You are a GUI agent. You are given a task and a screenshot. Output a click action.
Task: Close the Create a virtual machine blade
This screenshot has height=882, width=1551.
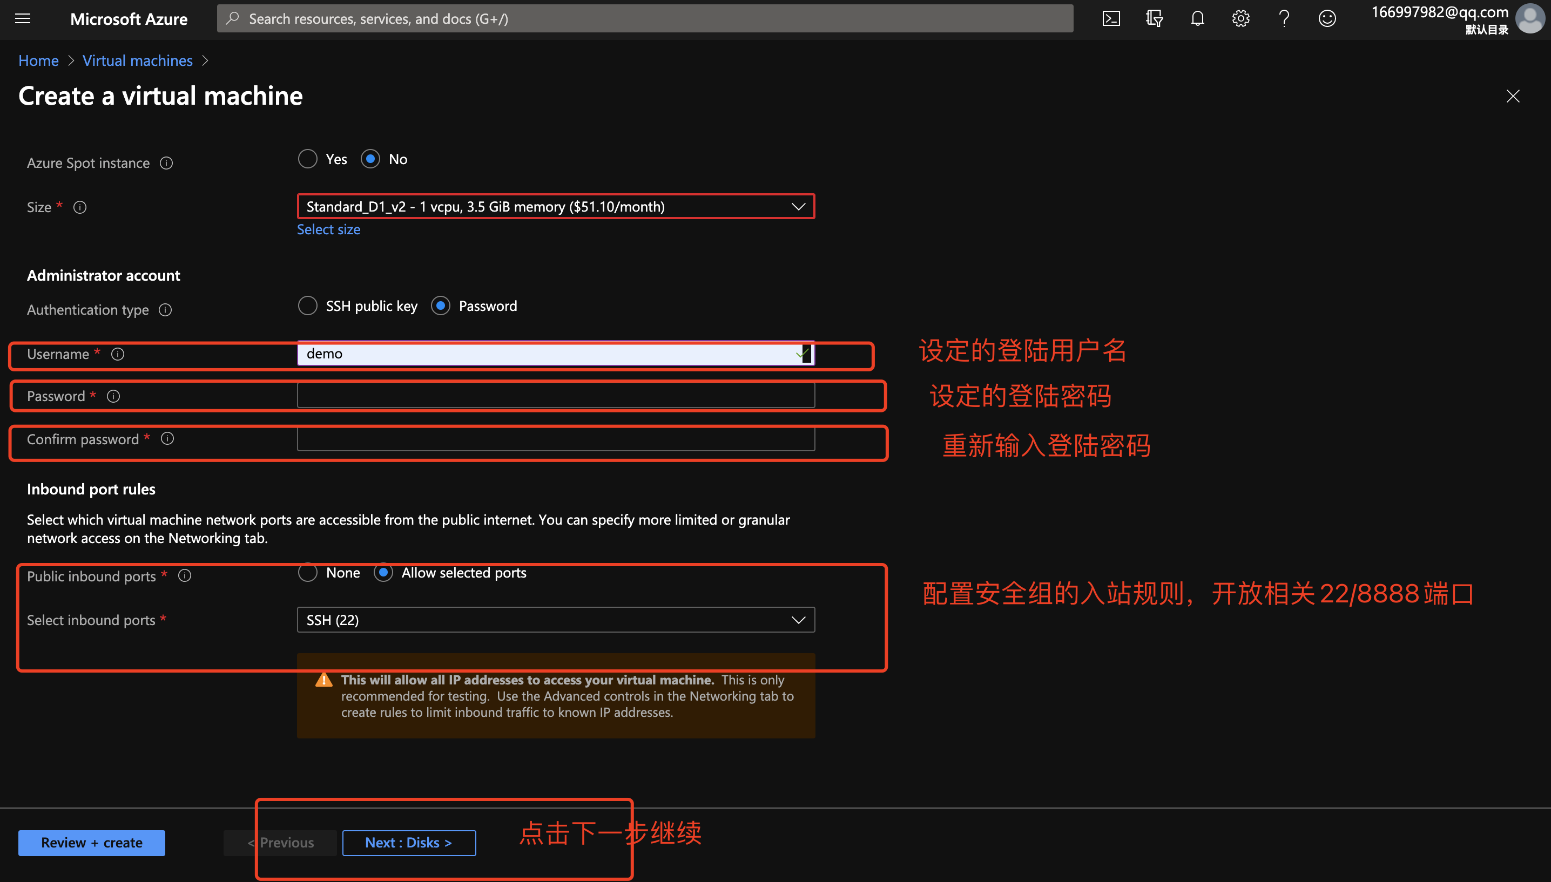1513,96
